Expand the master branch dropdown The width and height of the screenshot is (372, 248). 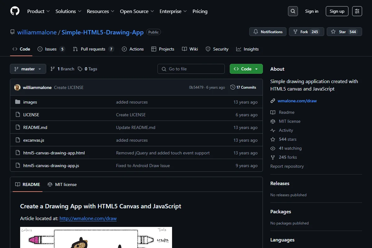click(x=28, y=69)
